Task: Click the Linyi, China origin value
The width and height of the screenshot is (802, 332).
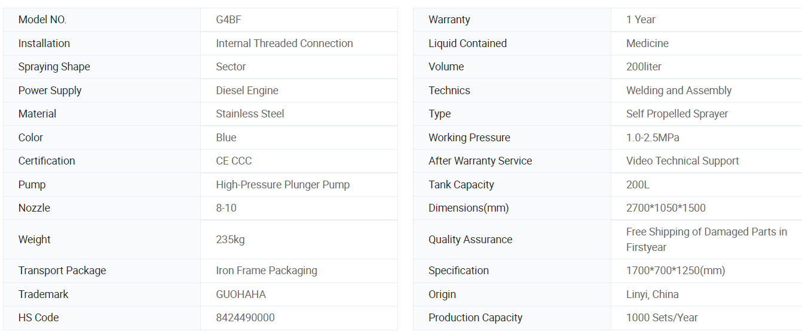Action: pos(652,294)
